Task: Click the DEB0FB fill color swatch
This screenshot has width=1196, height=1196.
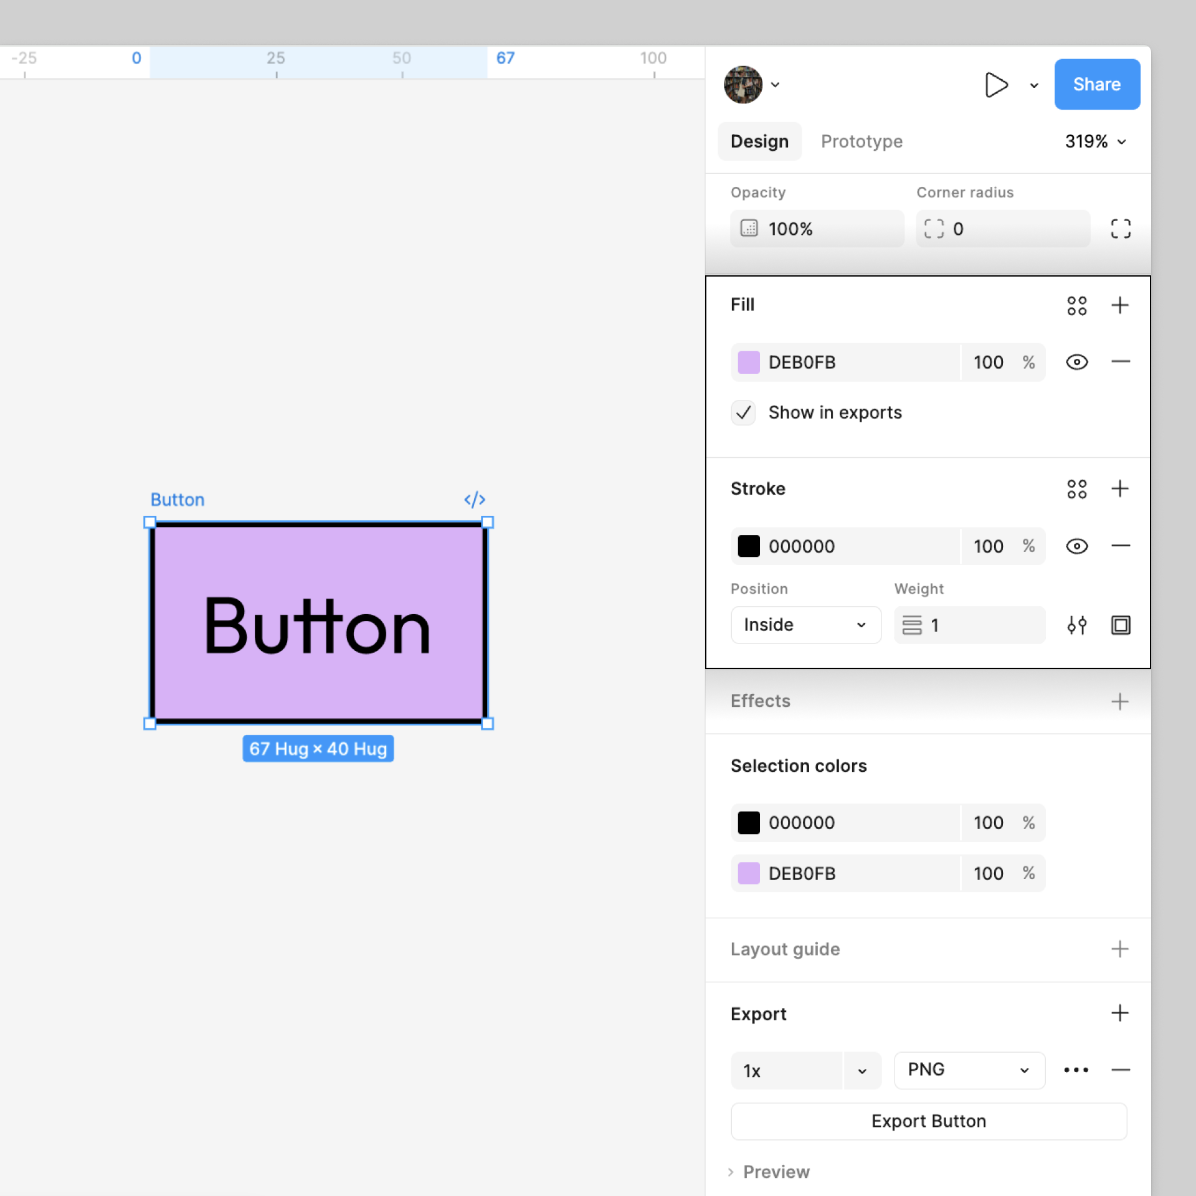Action: (749, 362)
